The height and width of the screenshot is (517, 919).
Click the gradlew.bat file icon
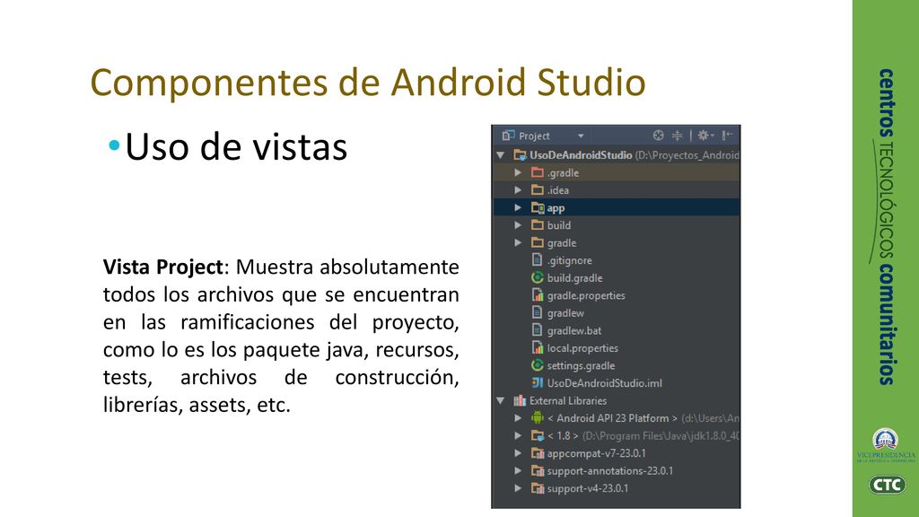(x=537, y=330)
